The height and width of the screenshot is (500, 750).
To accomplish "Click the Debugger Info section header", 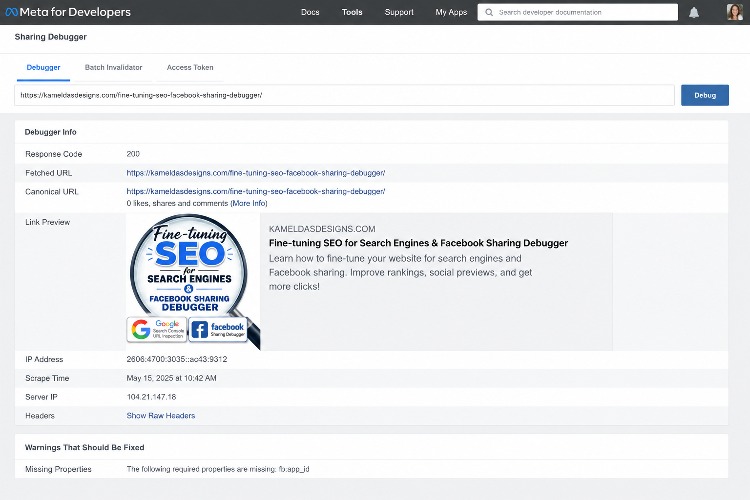I will tap(51, 132).
